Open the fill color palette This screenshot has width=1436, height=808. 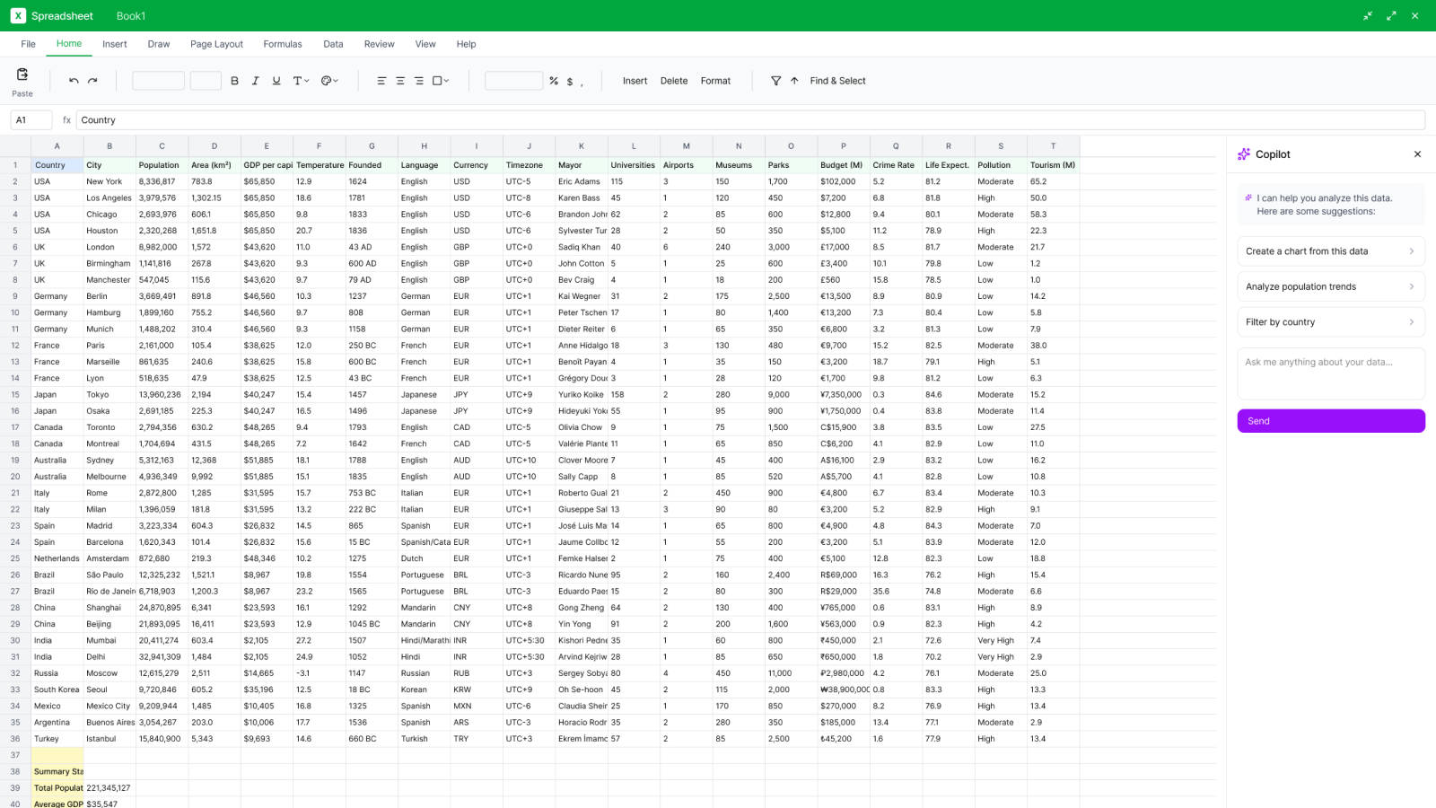329,81
